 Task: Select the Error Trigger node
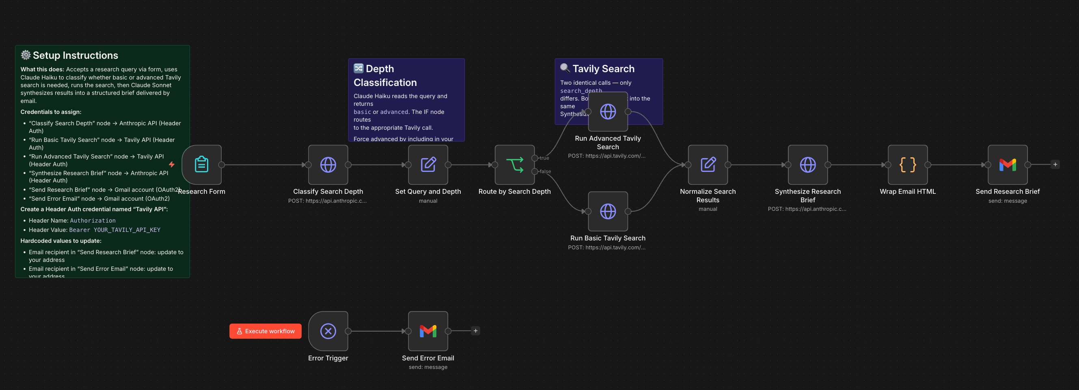(328, 331)
